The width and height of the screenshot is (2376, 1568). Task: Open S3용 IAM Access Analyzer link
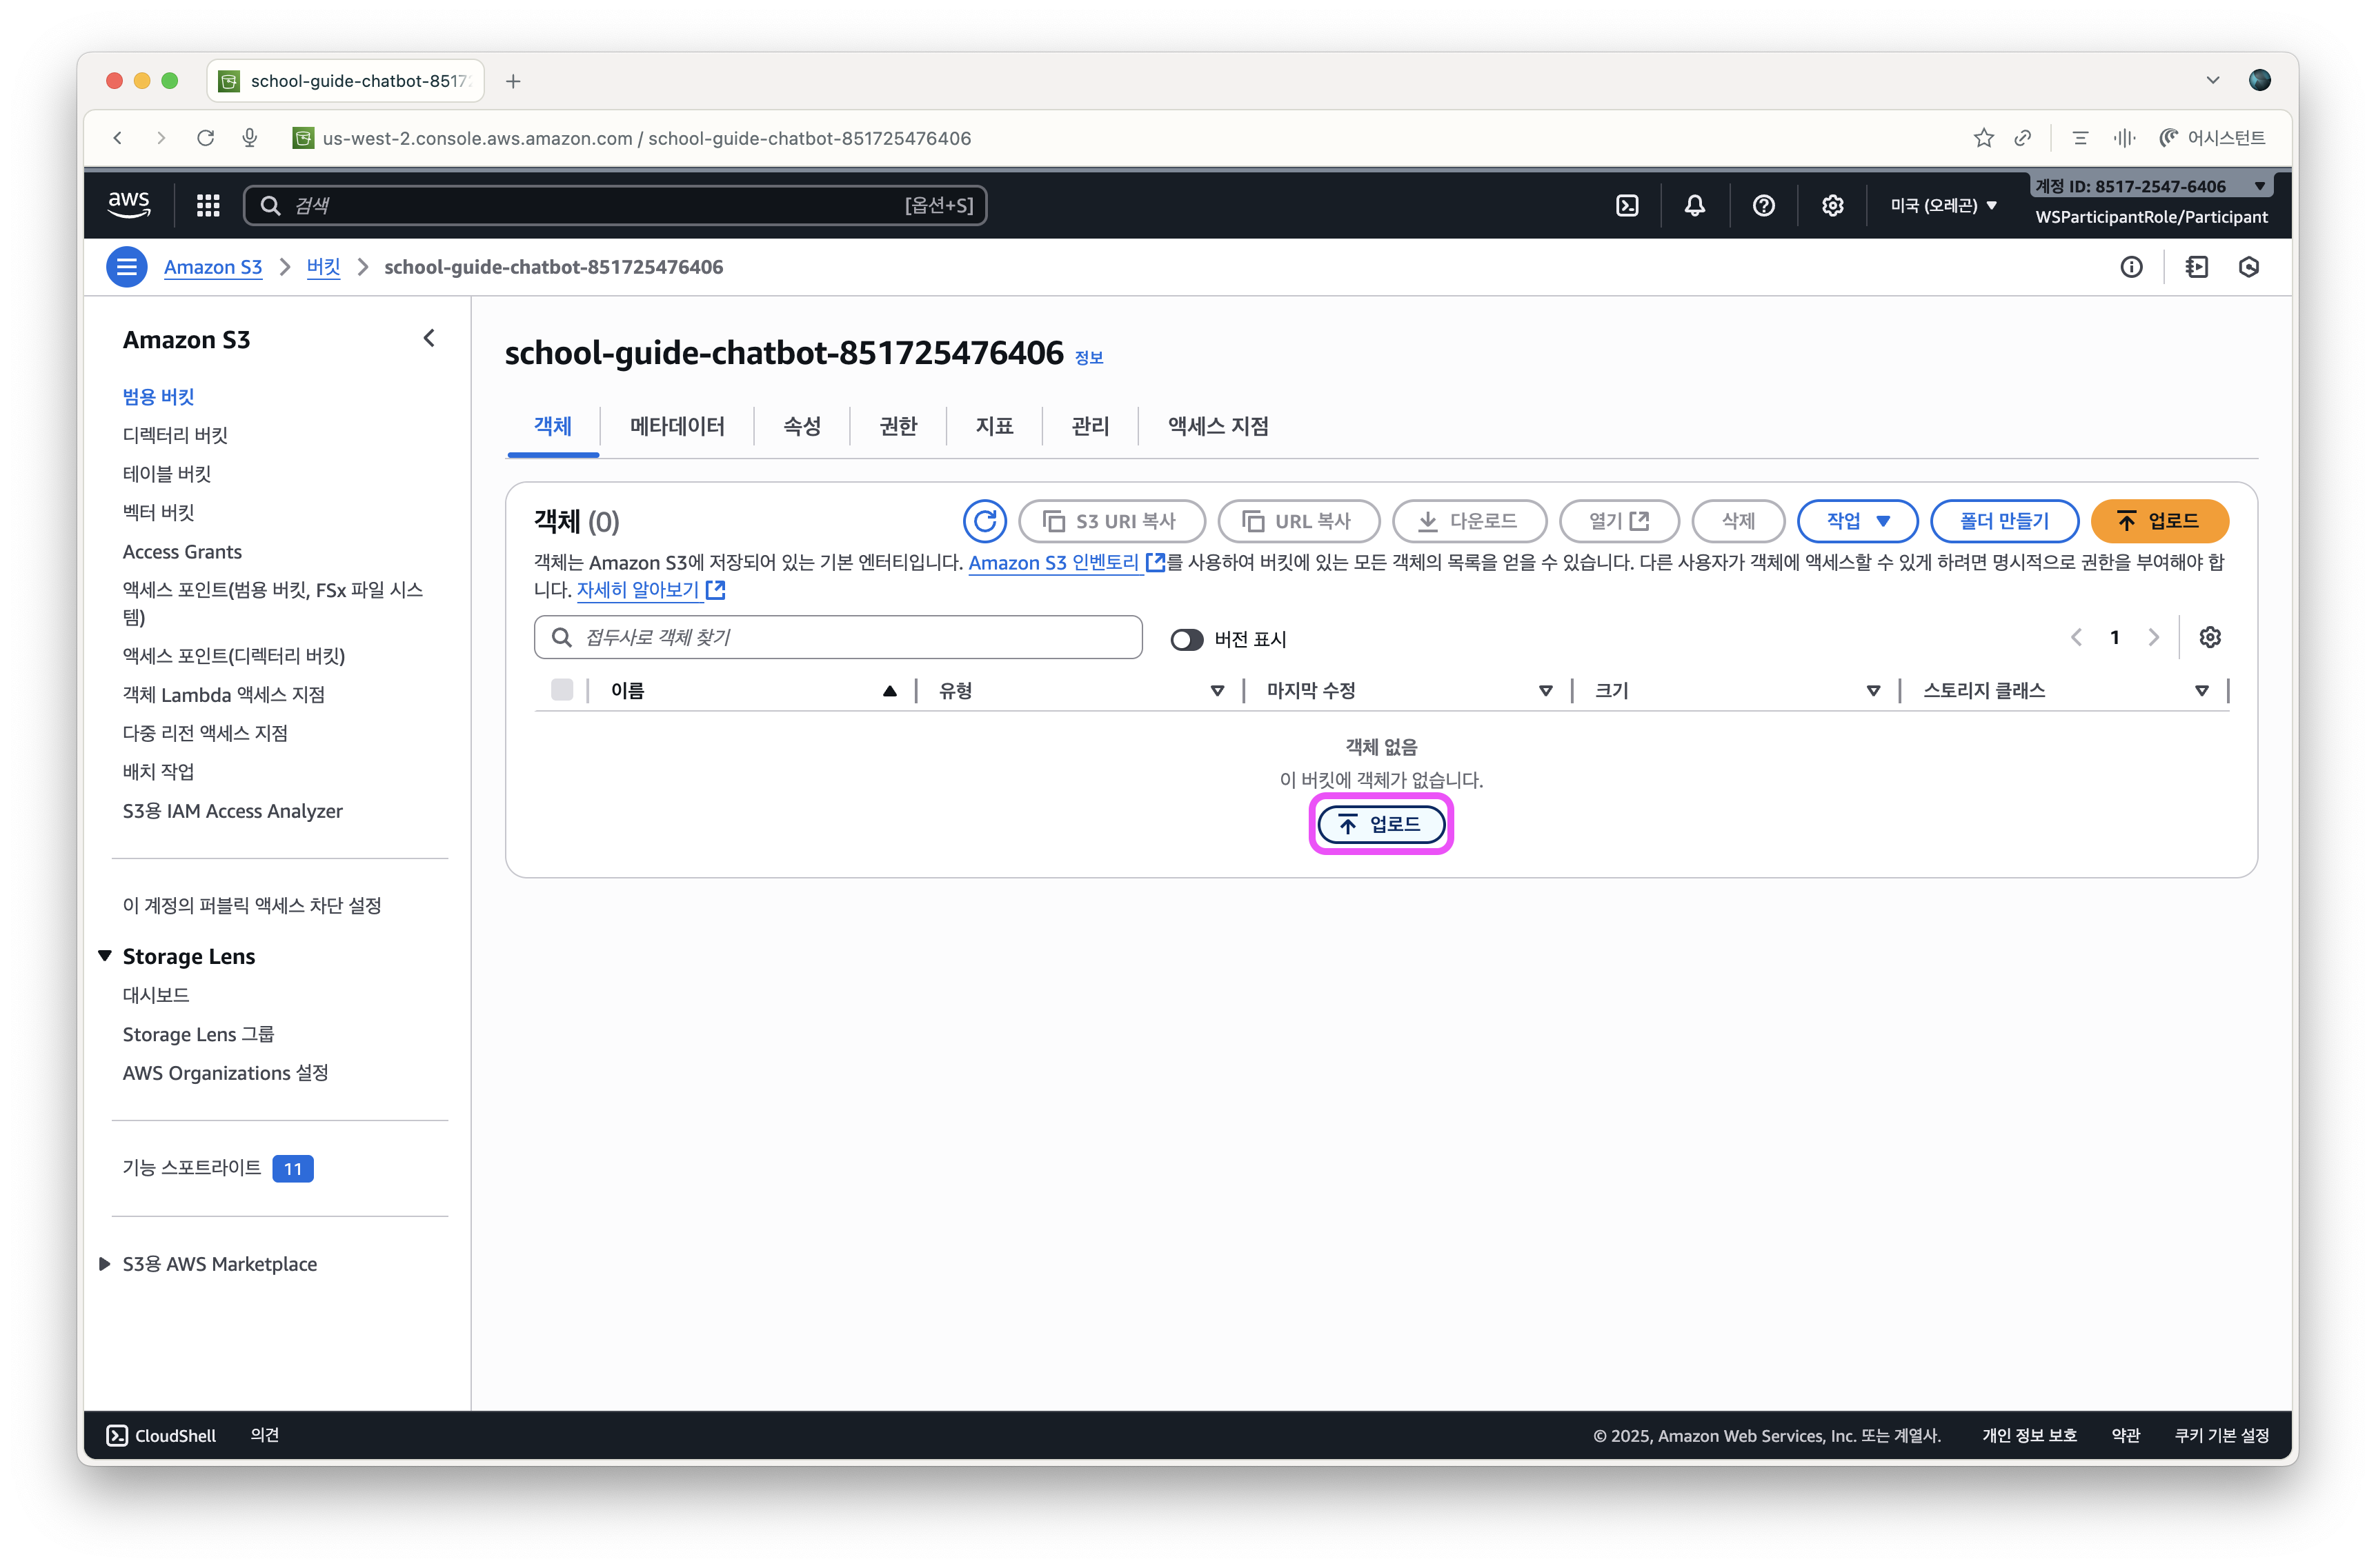232,811
